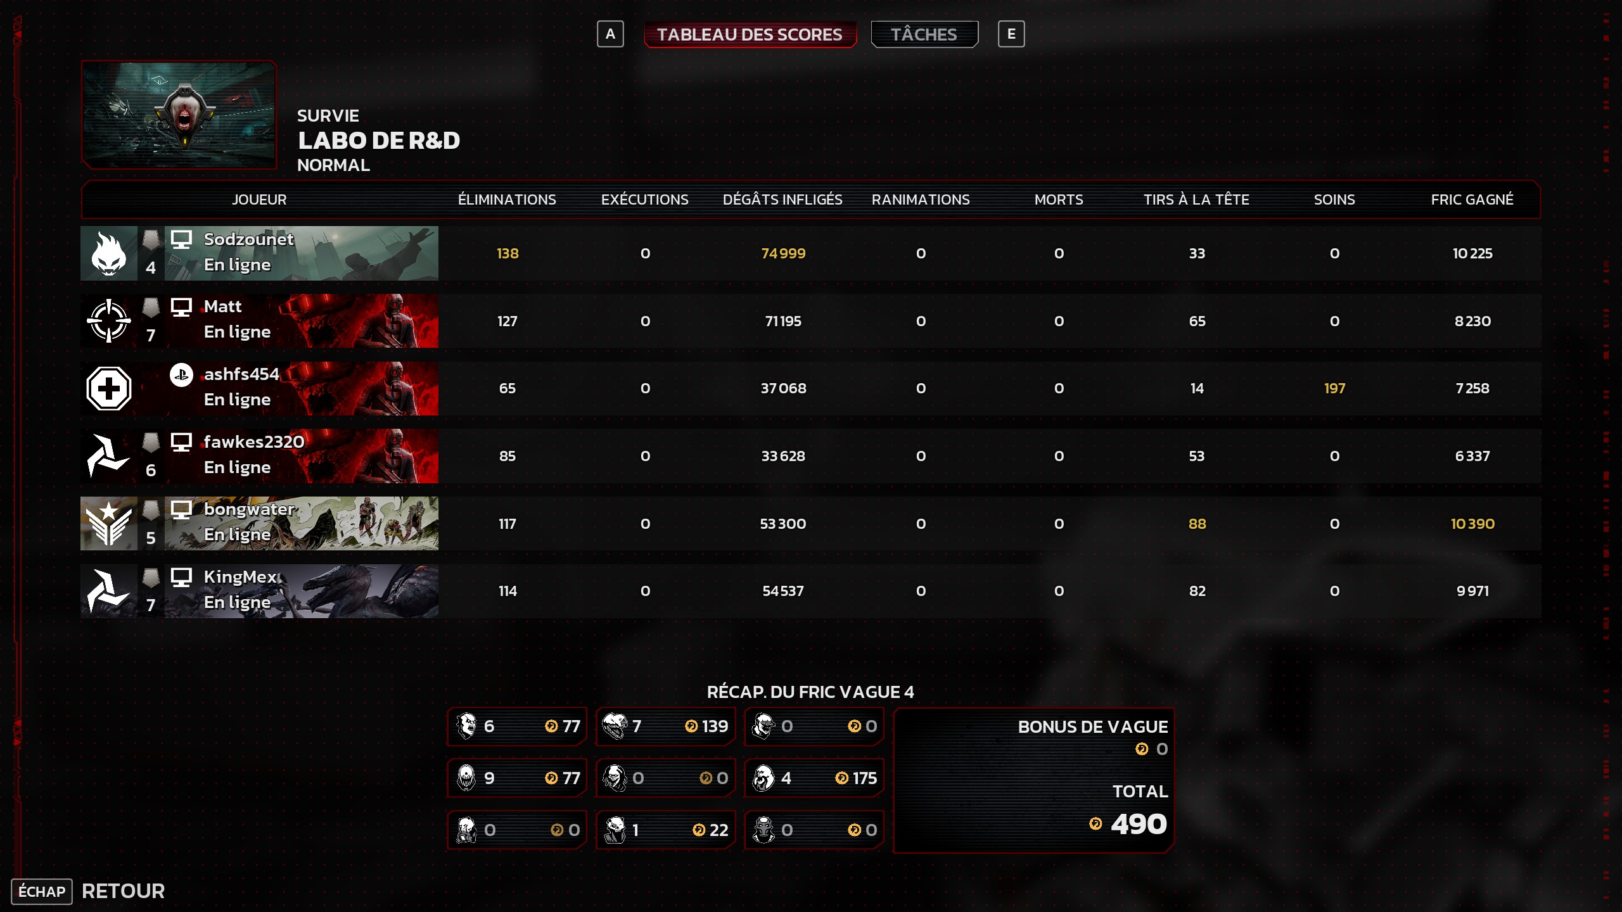Image resolution: width=1622 pixels, height=912 pixels.
Task: Click the PlayStation platform icon beside ashfs454
Action: tap(181, 375)
